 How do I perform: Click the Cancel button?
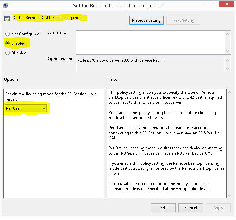(x=191, y=208)
